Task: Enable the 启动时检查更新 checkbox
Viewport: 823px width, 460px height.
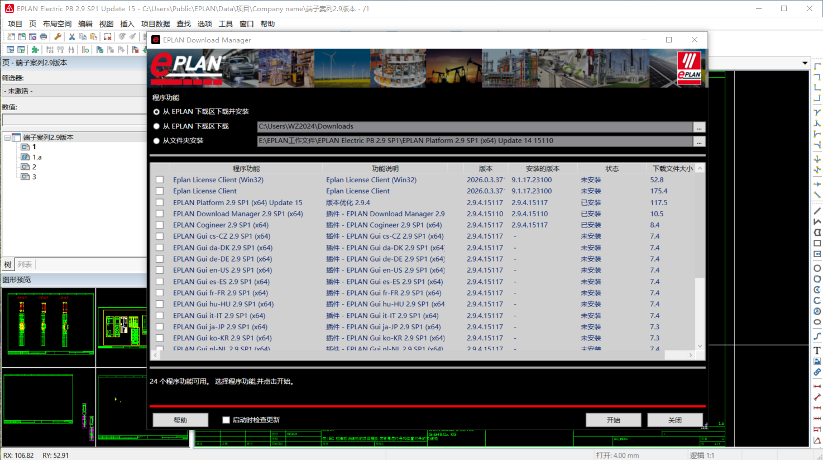Action: [x=226, y=420]
